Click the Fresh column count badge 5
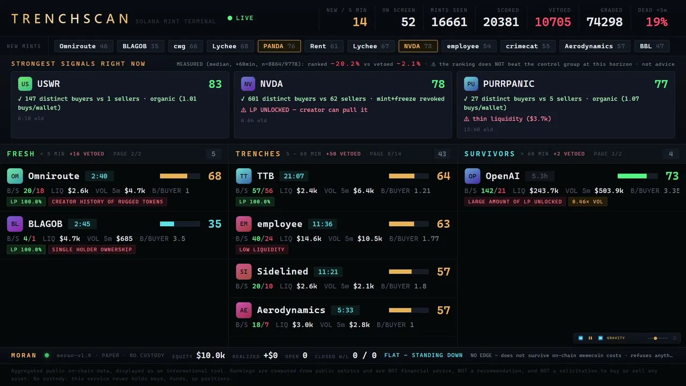The width and height of the screenshot is (686, 386). [x=213, y=154]
